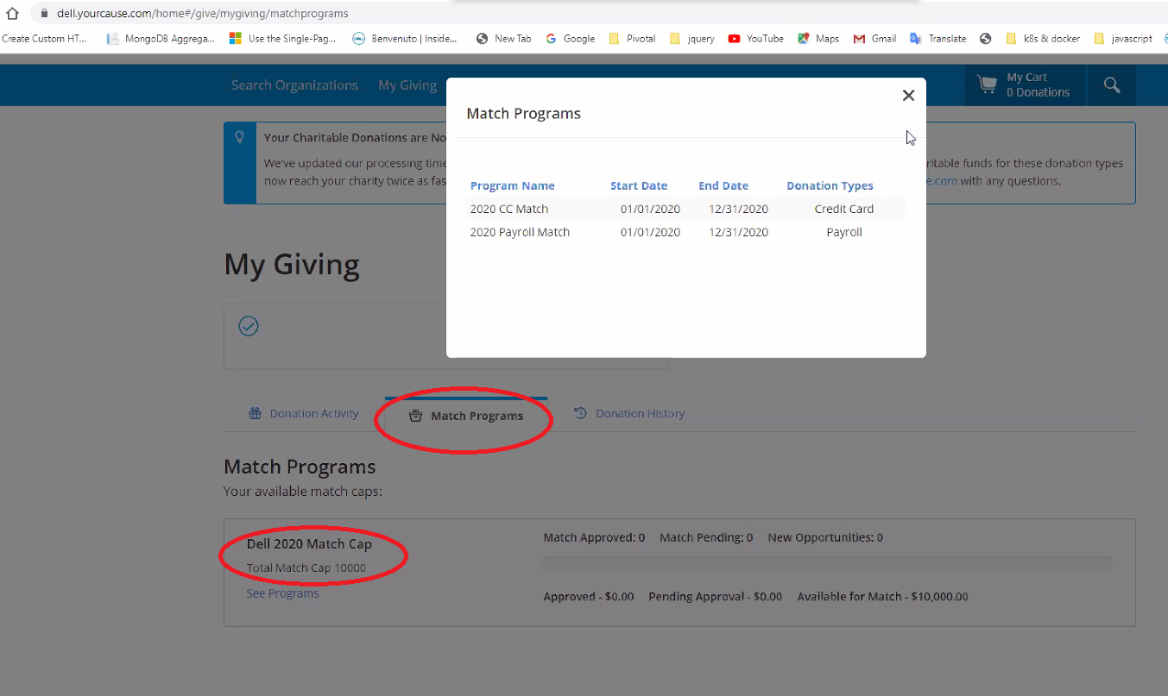The height and width of the screenshot is (696, 1168).
Task: Click the checkmark circle icon under My Giving
Action: click(x=249, y=326)
